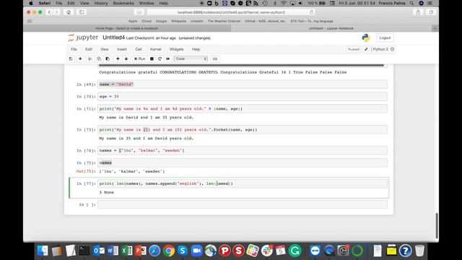Move selected cell up arrow
The width and height of the screenshot is (462, 260).
(118, 59)
